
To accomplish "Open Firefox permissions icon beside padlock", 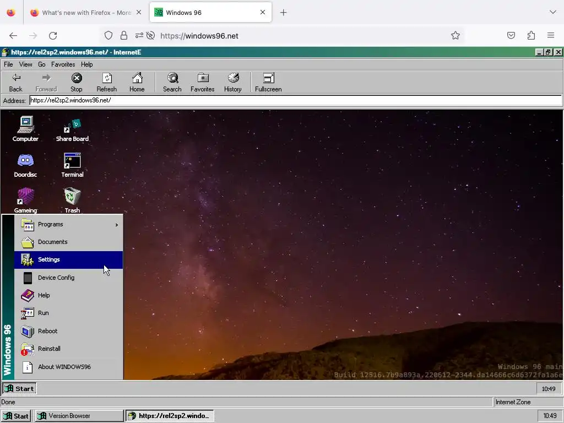I will click(x=139, y=35).
